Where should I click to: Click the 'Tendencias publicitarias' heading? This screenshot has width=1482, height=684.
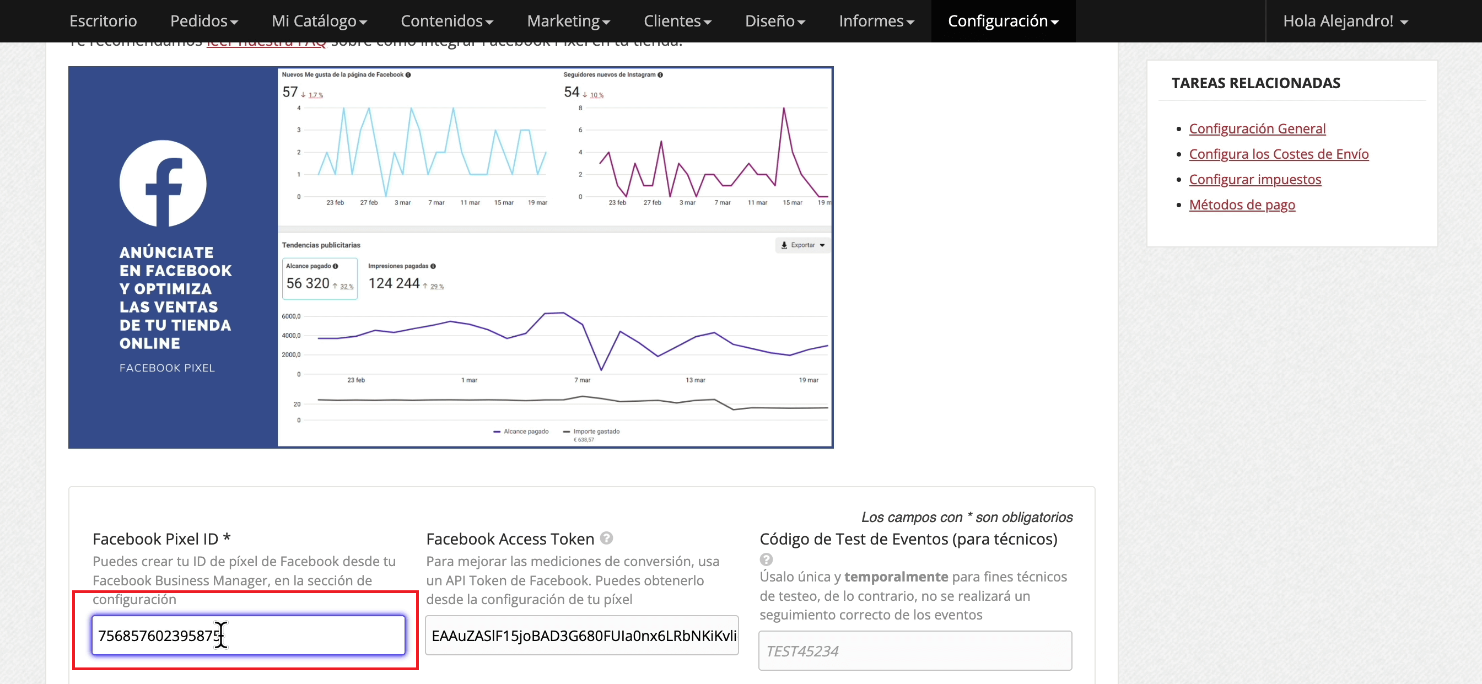point(321,245)
